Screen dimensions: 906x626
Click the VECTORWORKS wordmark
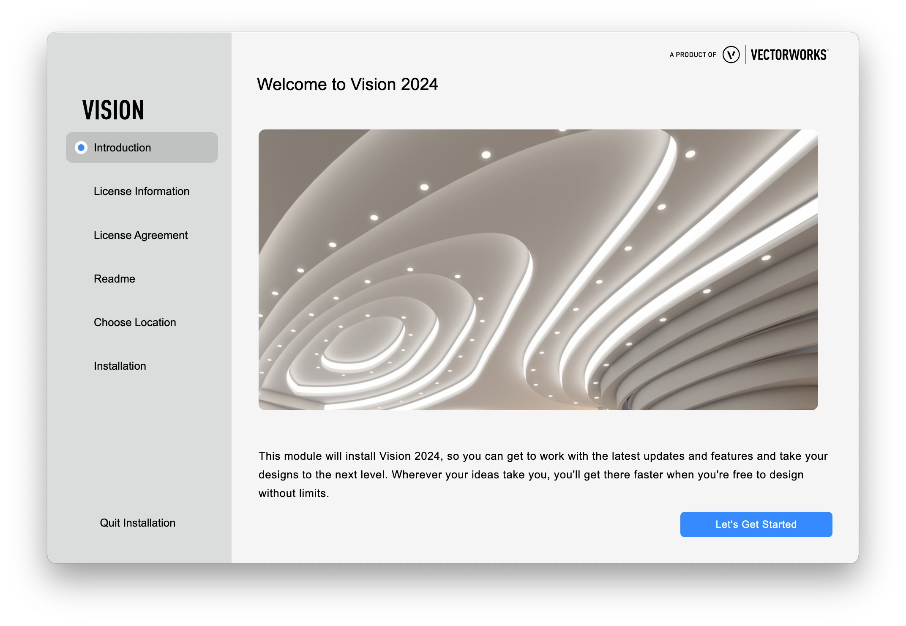click(789, 55)
